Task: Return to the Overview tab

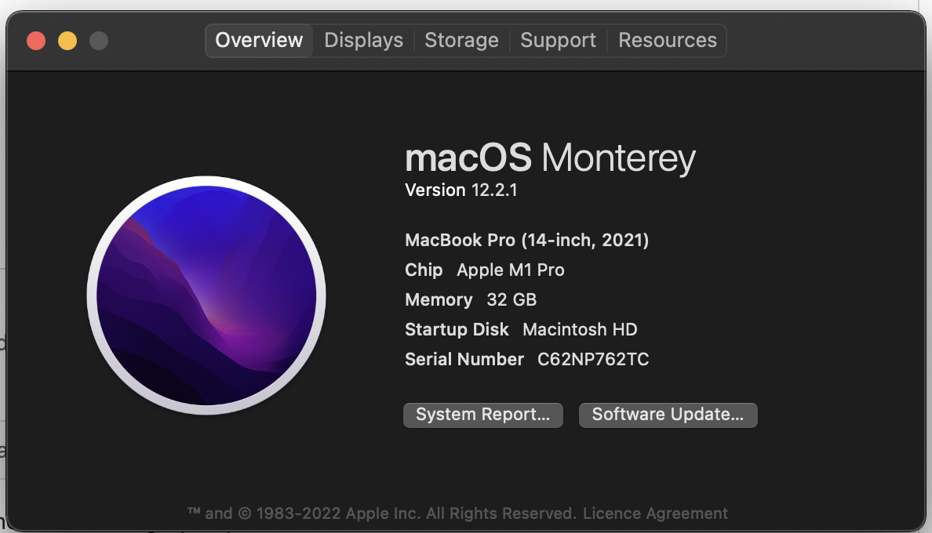Action: [259, 40]
